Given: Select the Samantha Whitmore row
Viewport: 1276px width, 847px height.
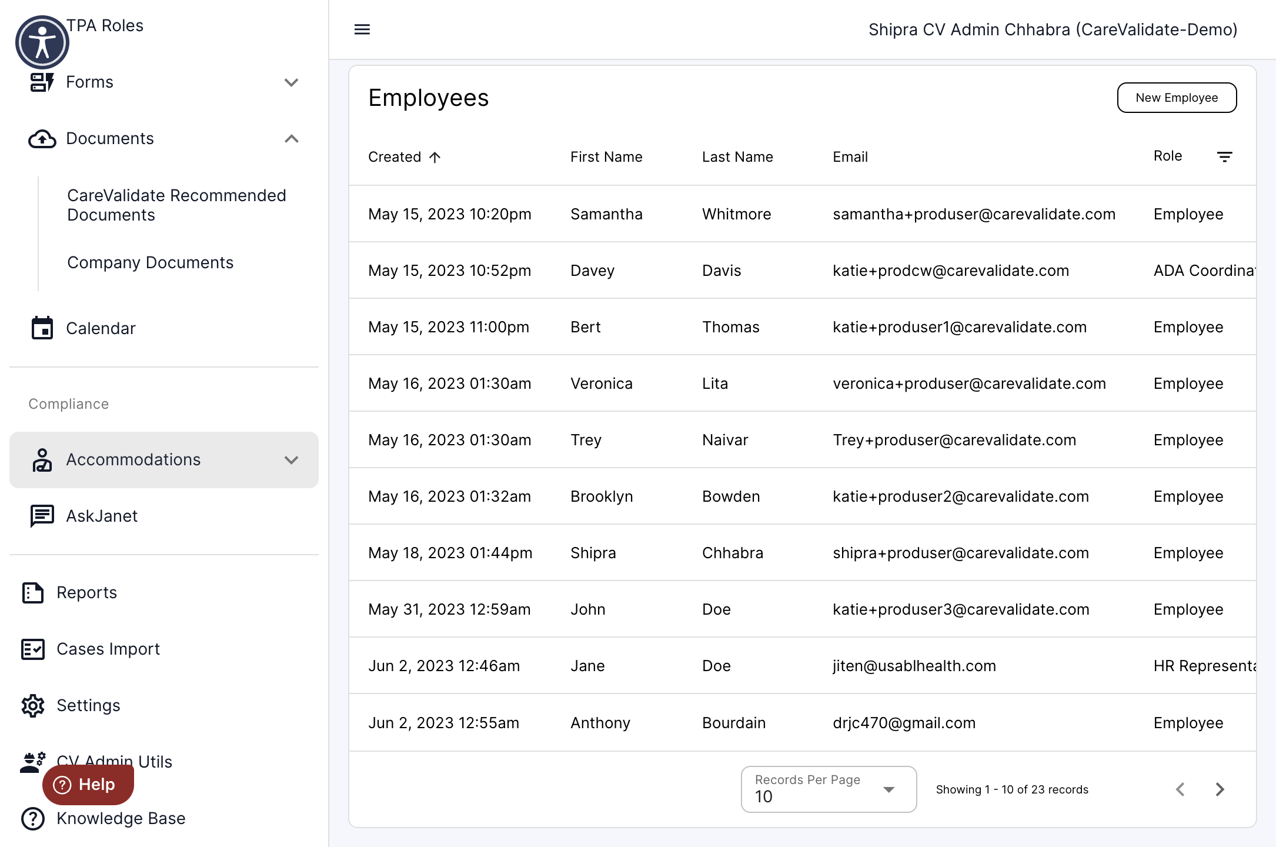Looking at the screenshot, I should point(802,214).
